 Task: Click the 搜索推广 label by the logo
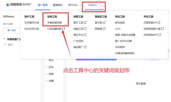click(27, 4)
